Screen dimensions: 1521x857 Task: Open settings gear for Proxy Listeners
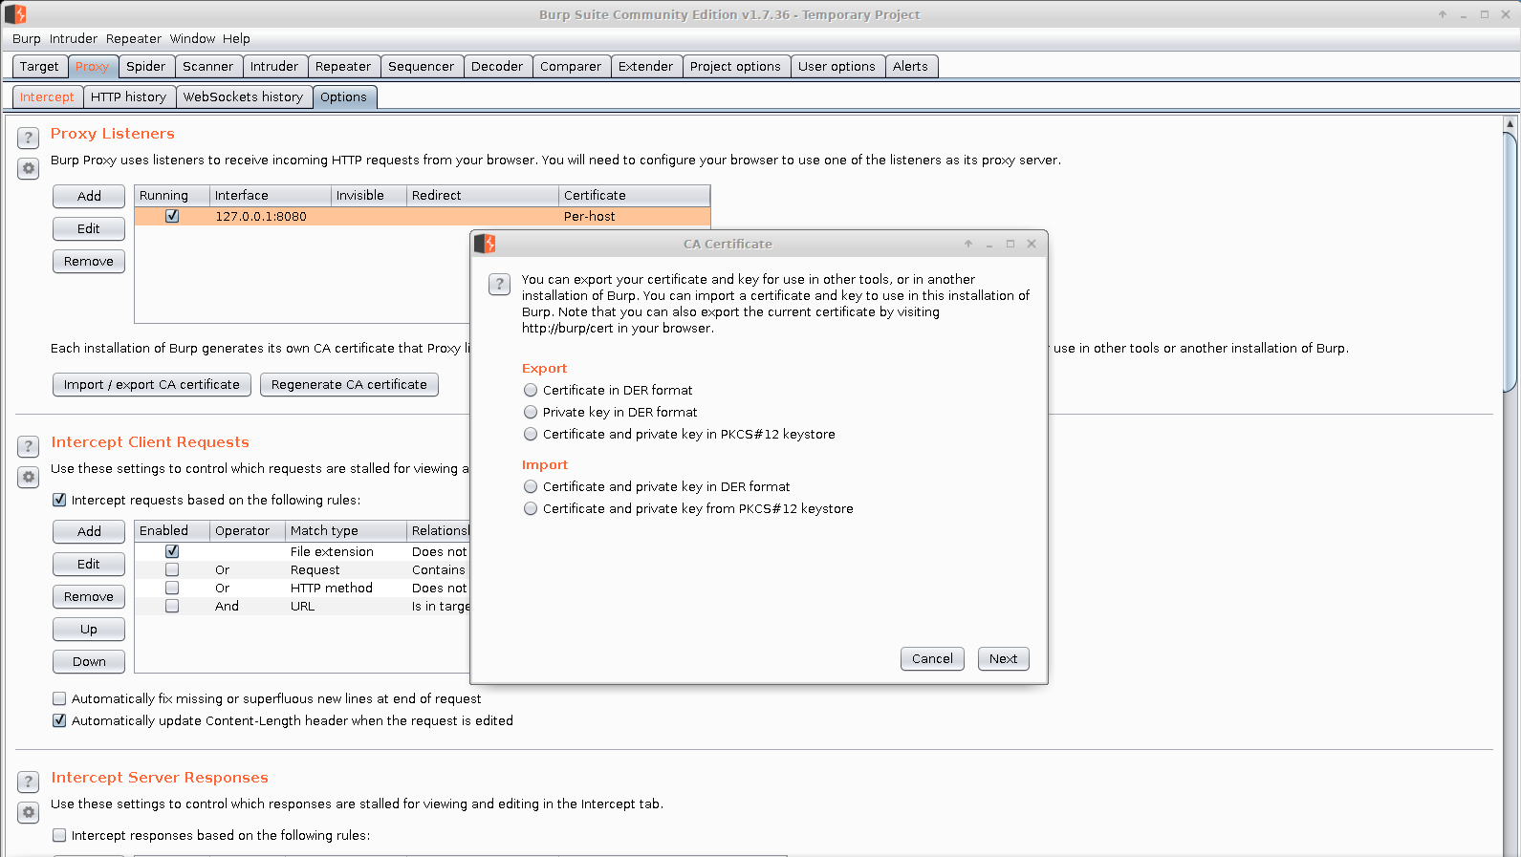point(29,168)
